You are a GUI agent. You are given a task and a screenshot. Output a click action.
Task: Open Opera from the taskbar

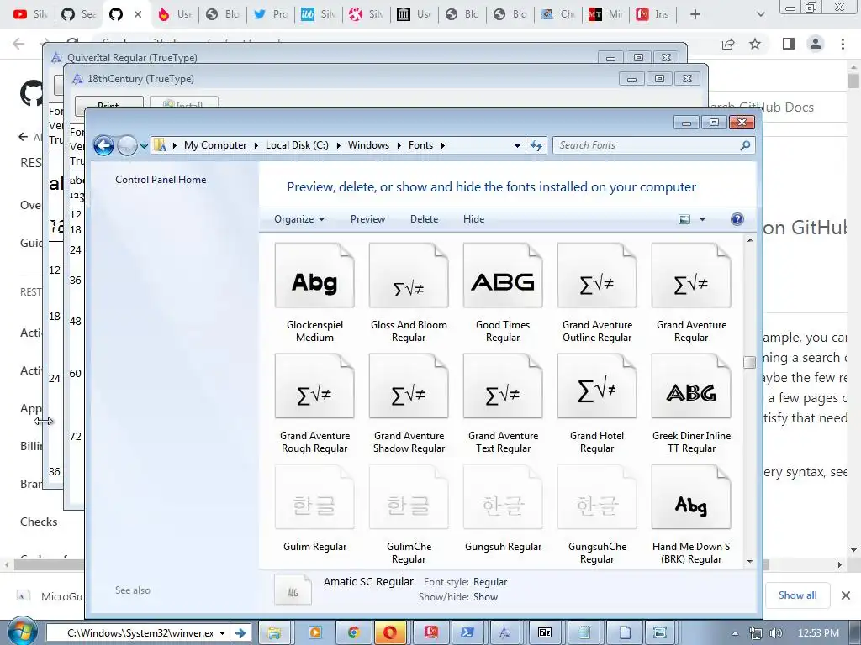click(390, 632)
